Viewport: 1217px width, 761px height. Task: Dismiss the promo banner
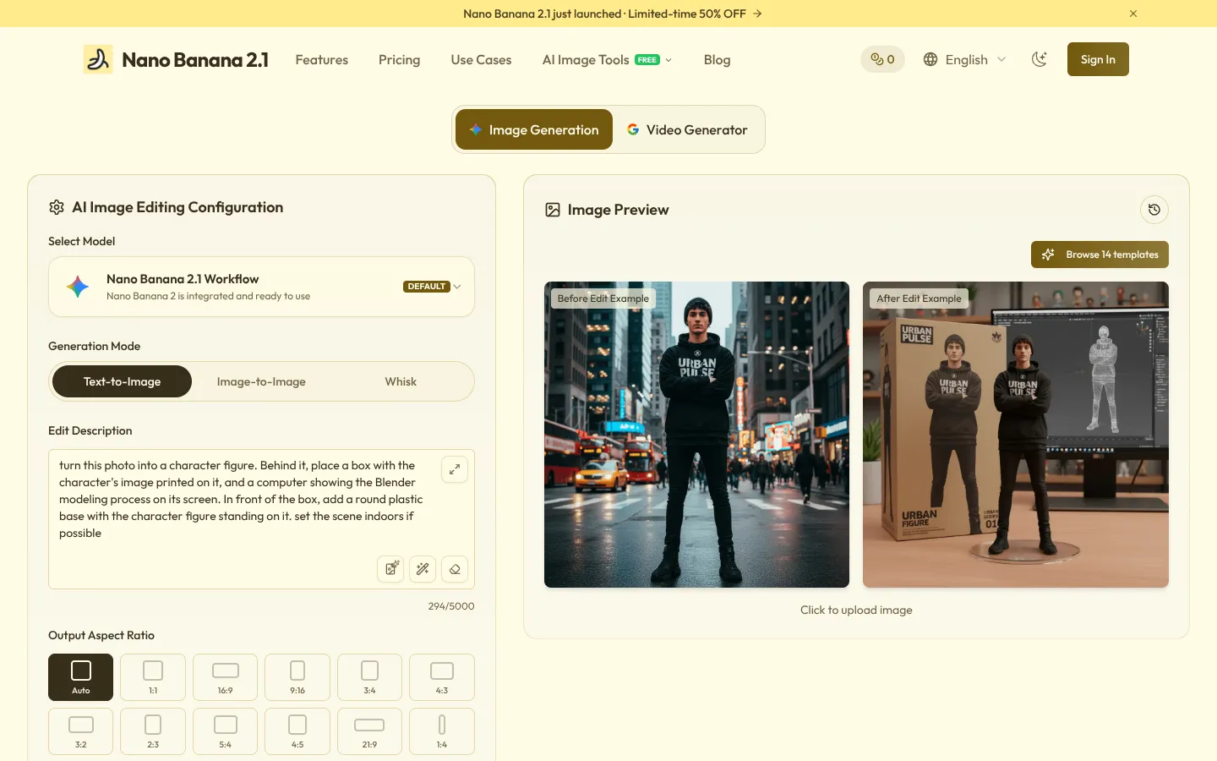point(1133,14)
